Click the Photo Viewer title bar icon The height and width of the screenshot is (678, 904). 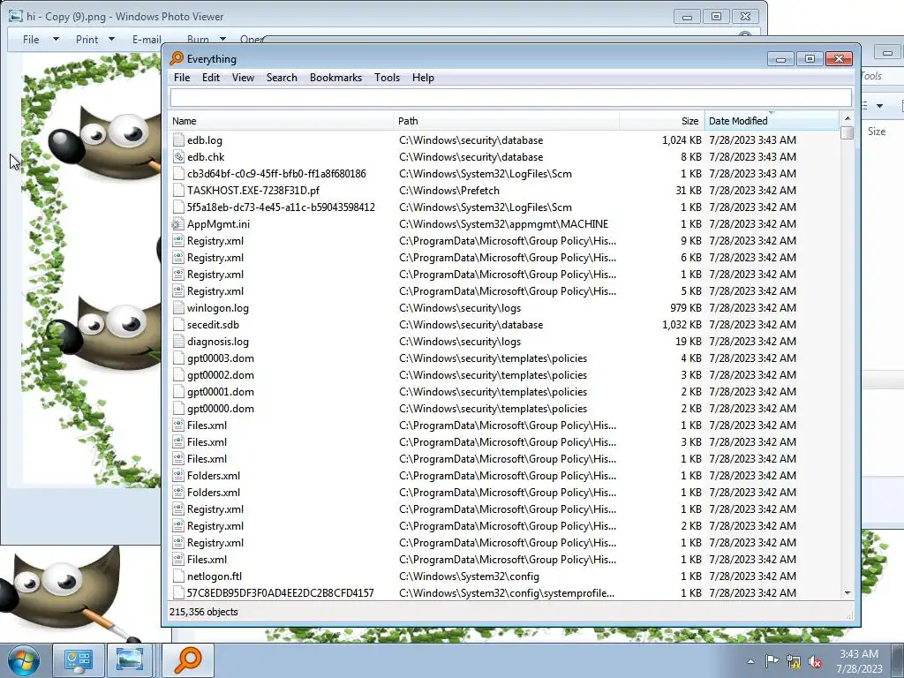[16, 16]
